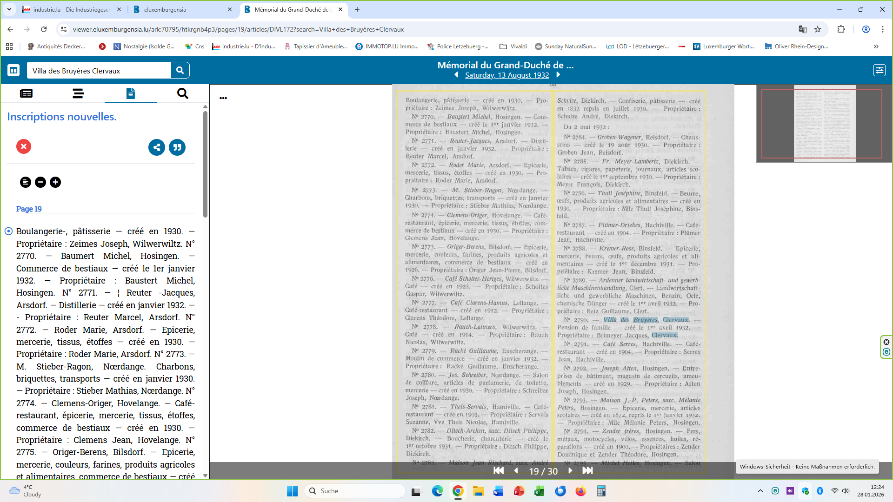The image size is (893, 502).
Task: Click in the Villa des Bruyères search field
Action: (99, 71)
